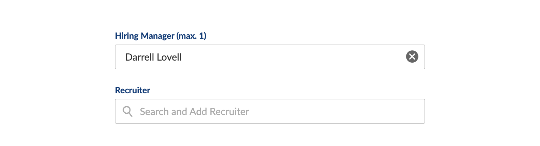This screenshot has height=146, width=540.
Task: Open the Recruiter search box
Action: (270, 111)
